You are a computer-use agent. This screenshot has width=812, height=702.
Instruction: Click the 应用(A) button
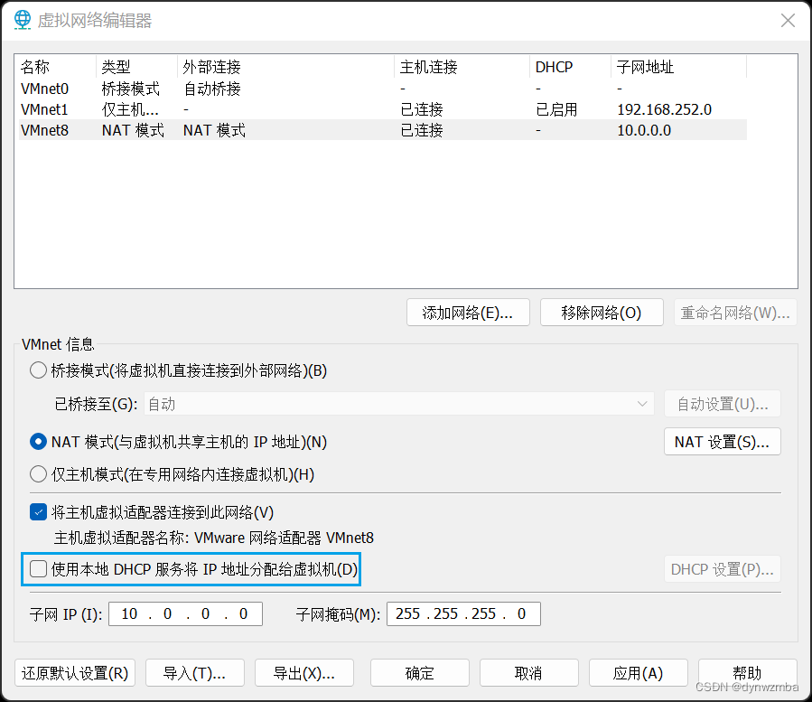tap(639, 673)
